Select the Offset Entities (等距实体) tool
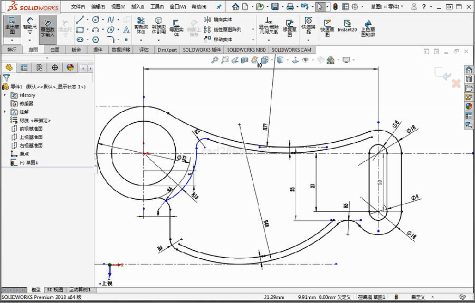Image resolution: width=475 pixels, height=303 pixels. pos(176,26)
